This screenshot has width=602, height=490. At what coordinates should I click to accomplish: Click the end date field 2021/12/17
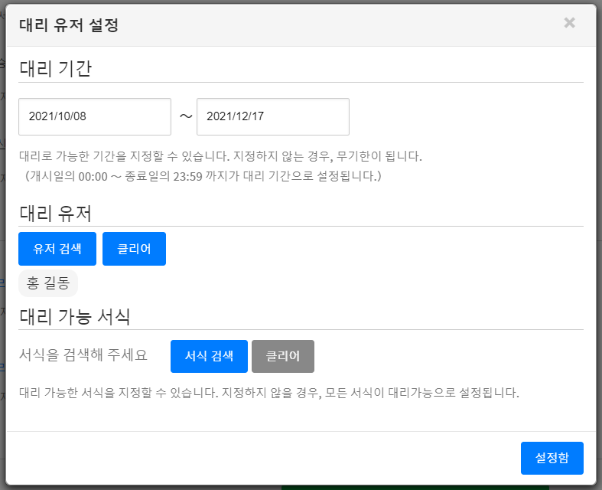pos(273,116)
